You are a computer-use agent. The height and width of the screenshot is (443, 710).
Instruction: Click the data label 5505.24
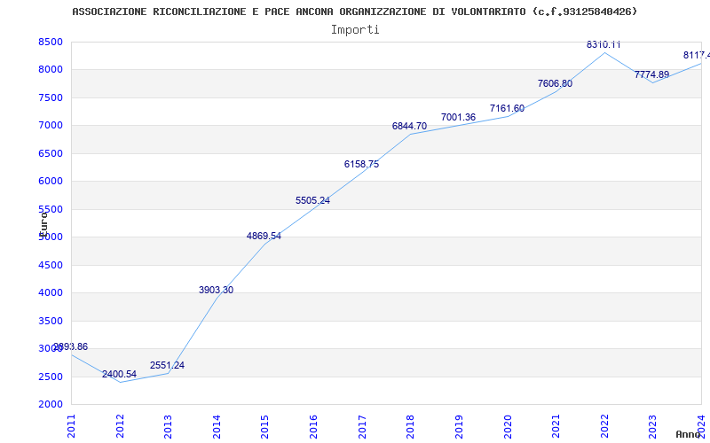(x=313, y=201)
